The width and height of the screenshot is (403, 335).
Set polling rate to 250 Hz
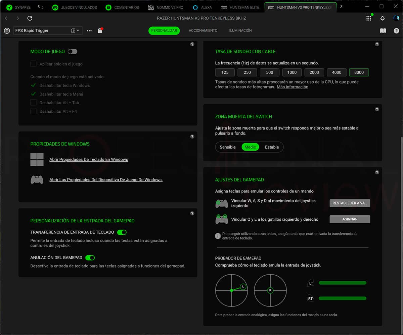247,72
